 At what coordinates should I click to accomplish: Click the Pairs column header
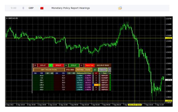tap(105, 73)
